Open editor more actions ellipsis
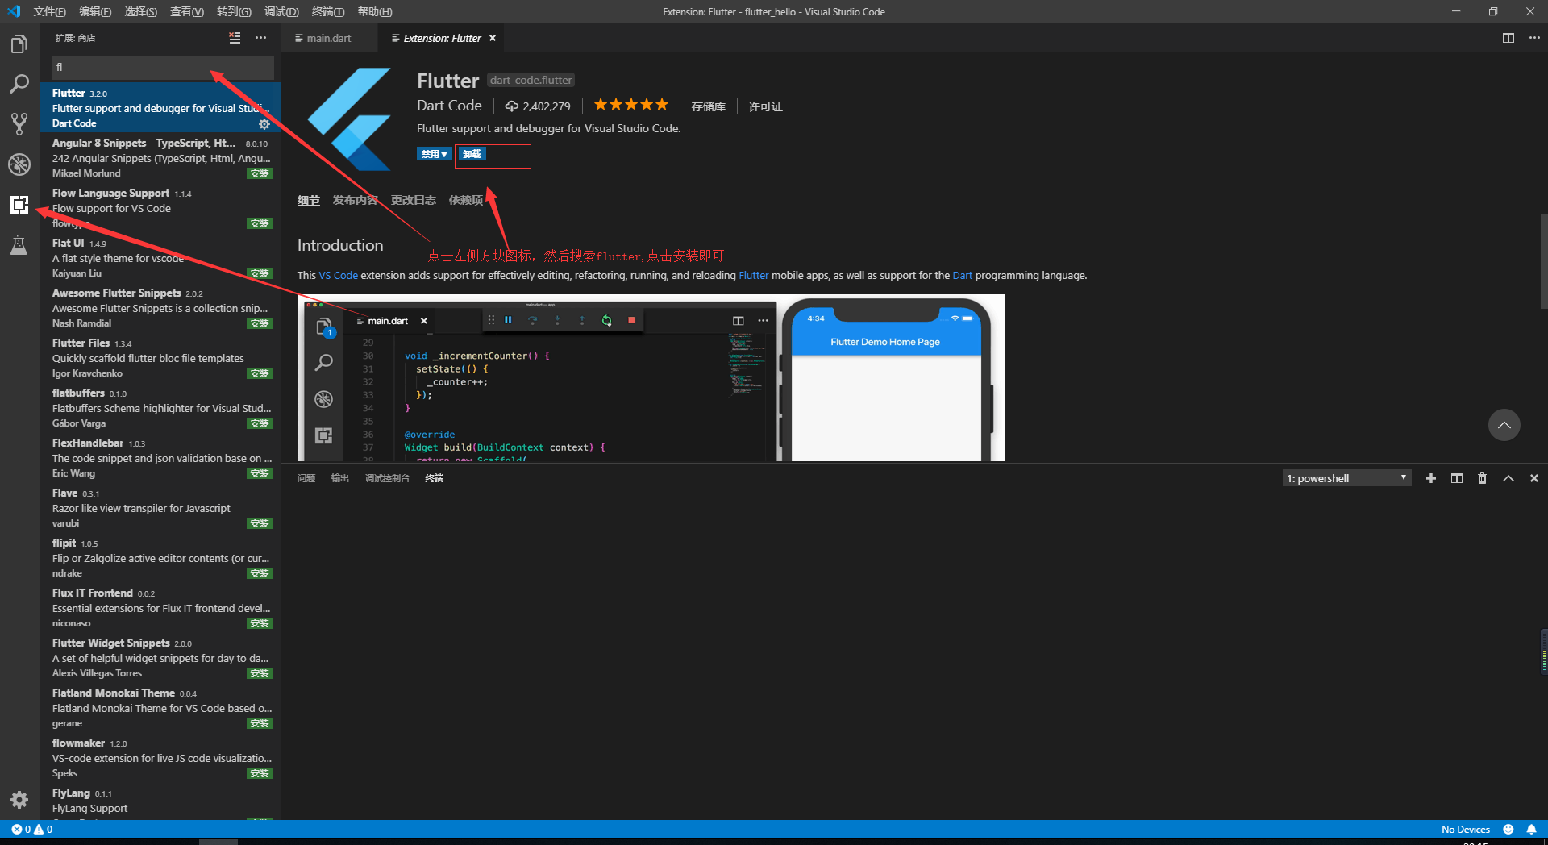The image size is (1548, 845). click(1534, 38)
